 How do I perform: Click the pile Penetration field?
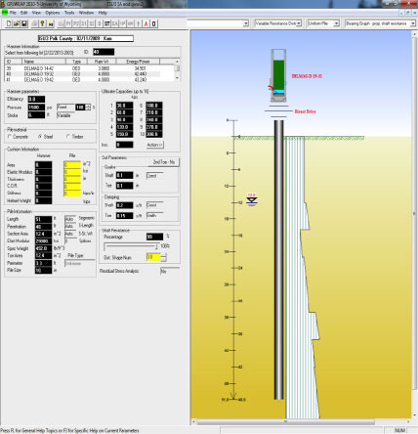point(43,227)
